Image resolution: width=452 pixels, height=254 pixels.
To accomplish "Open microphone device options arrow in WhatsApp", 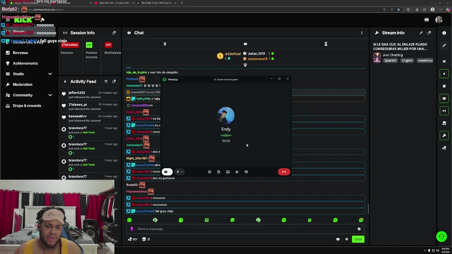I will (x=182, y=172).
